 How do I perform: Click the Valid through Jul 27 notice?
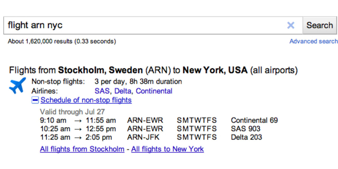pyautogui.click(x=72, y=112)
